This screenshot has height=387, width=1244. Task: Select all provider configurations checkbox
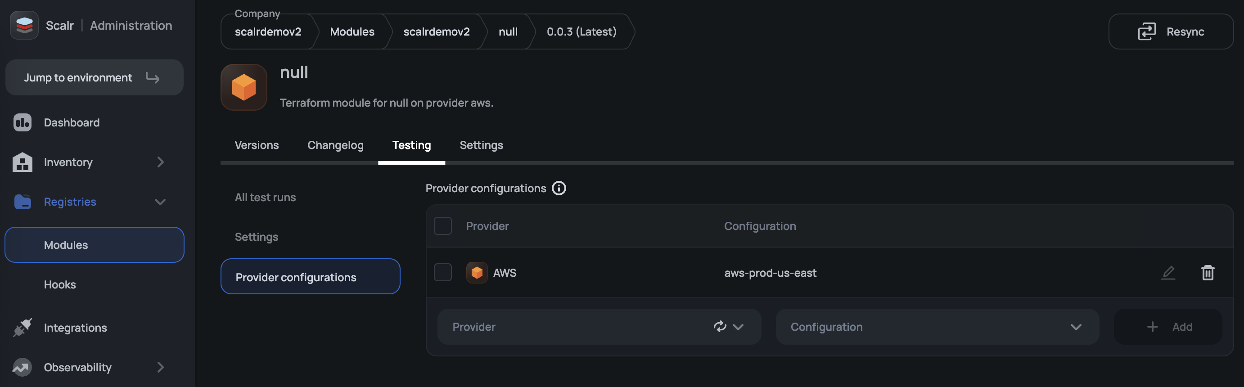pos(442,226)
